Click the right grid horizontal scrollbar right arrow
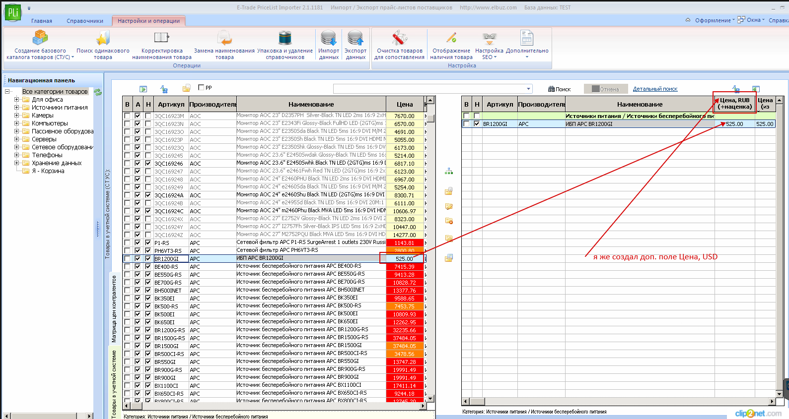This screenshot has width=789, height=419. (772, 401)
